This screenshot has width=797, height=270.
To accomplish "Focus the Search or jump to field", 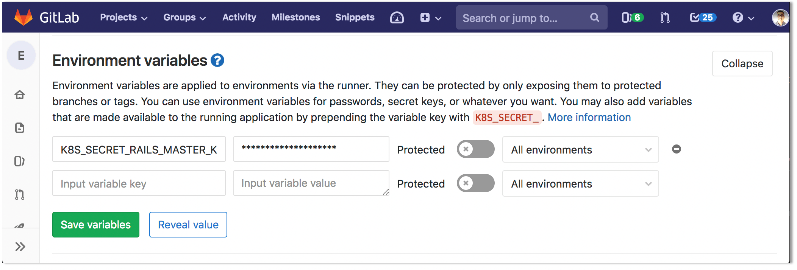I will (x=531, y=17).
